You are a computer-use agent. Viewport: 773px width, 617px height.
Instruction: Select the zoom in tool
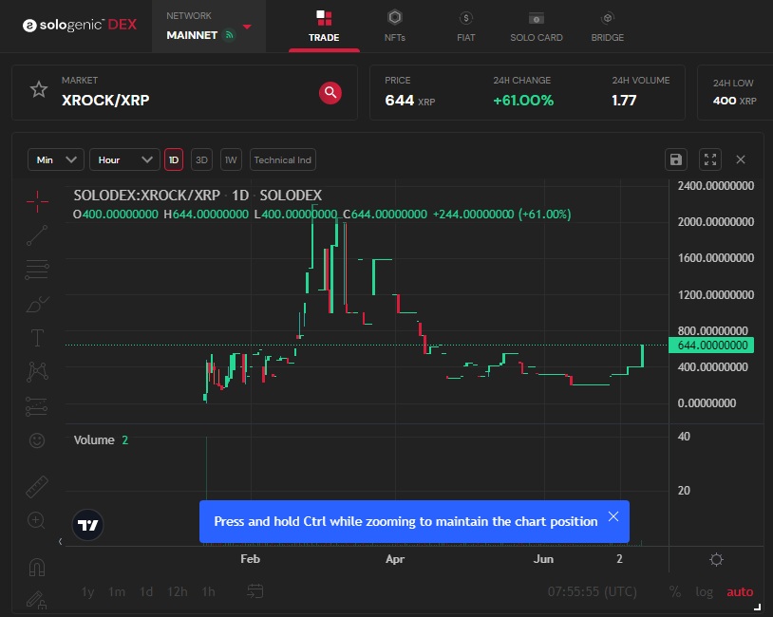pyautogui.click(x=36, y=520)
